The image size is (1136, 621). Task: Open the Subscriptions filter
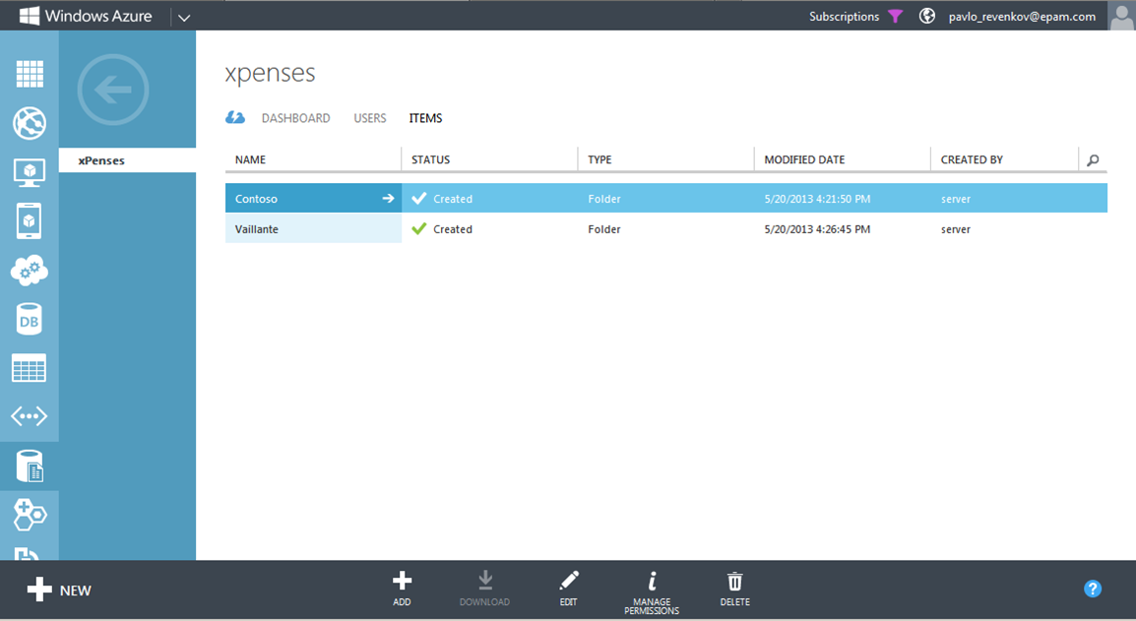tap(844, 17)
